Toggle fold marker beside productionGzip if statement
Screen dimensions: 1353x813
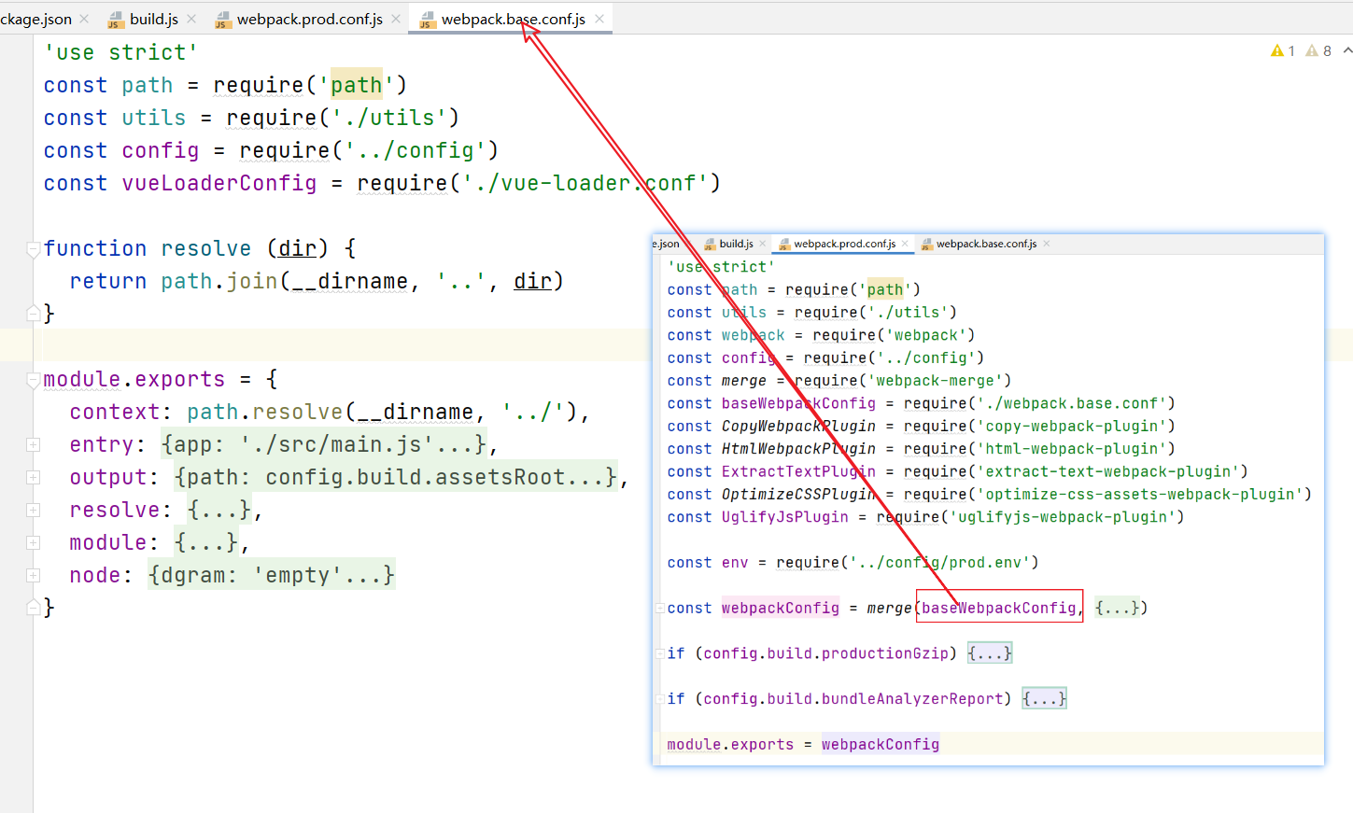point(659,654)
